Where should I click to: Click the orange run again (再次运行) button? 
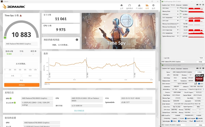(x=22, y=85)
